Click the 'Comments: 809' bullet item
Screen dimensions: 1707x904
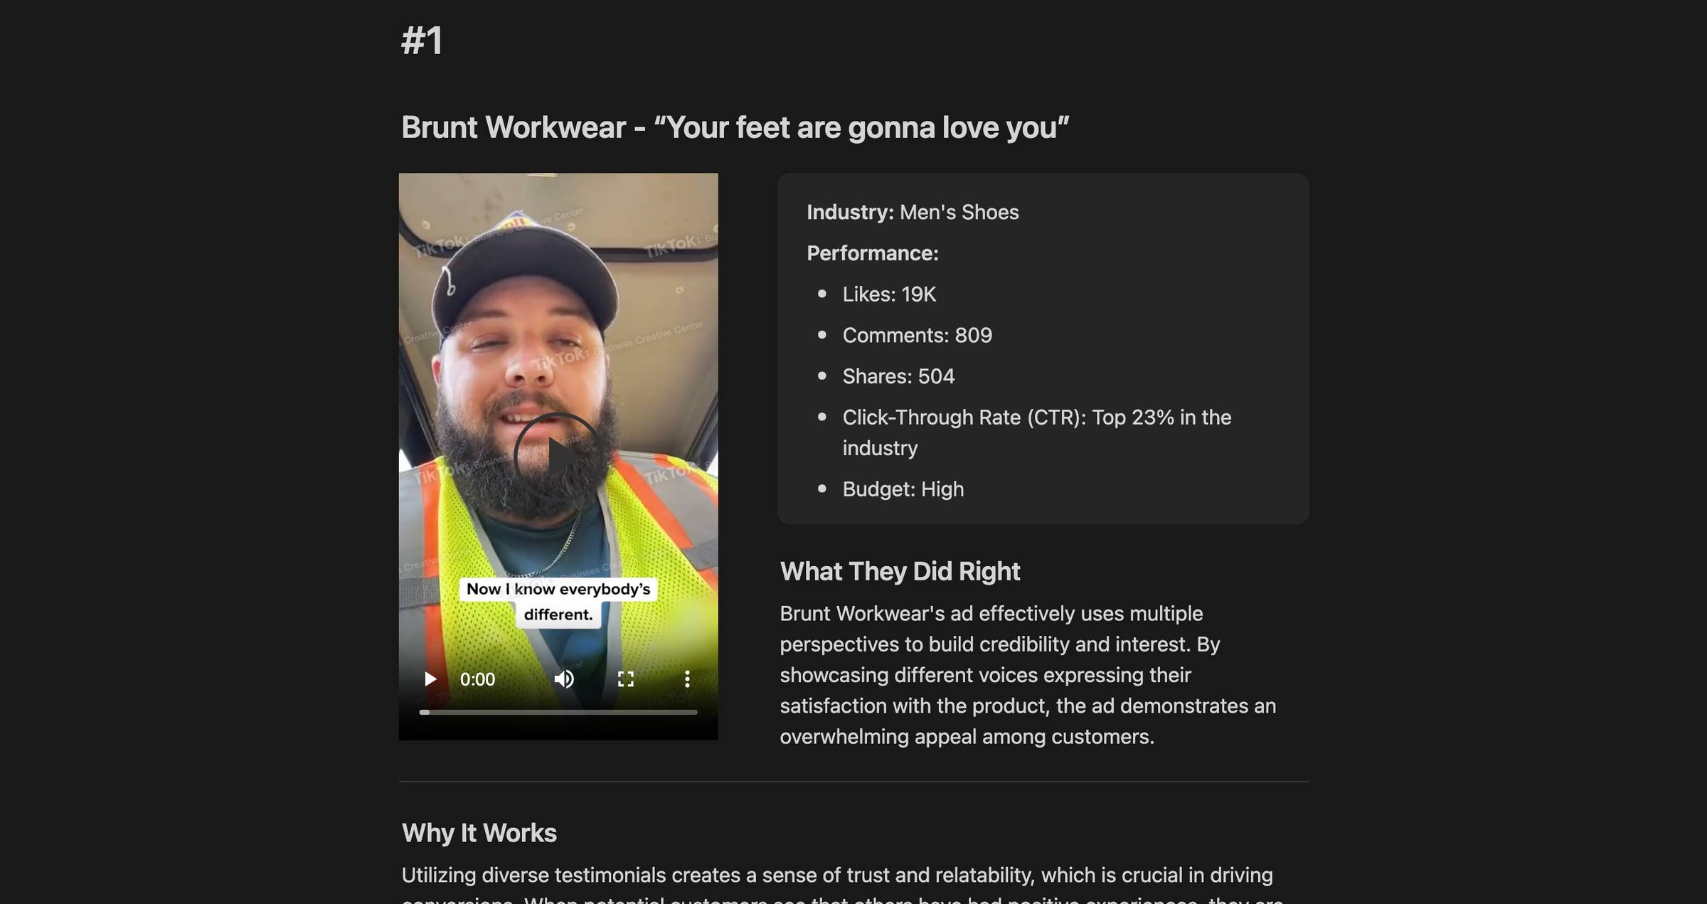click(x=917, y=335)
